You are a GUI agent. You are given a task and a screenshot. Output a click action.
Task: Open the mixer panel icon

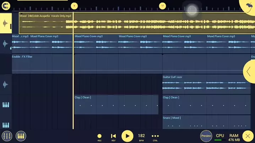tap(7, 136)
